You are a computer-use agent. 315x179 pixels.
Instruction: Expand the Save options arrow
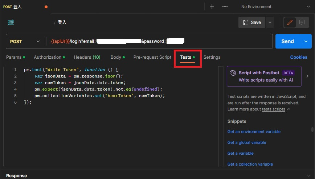[270, 22]
